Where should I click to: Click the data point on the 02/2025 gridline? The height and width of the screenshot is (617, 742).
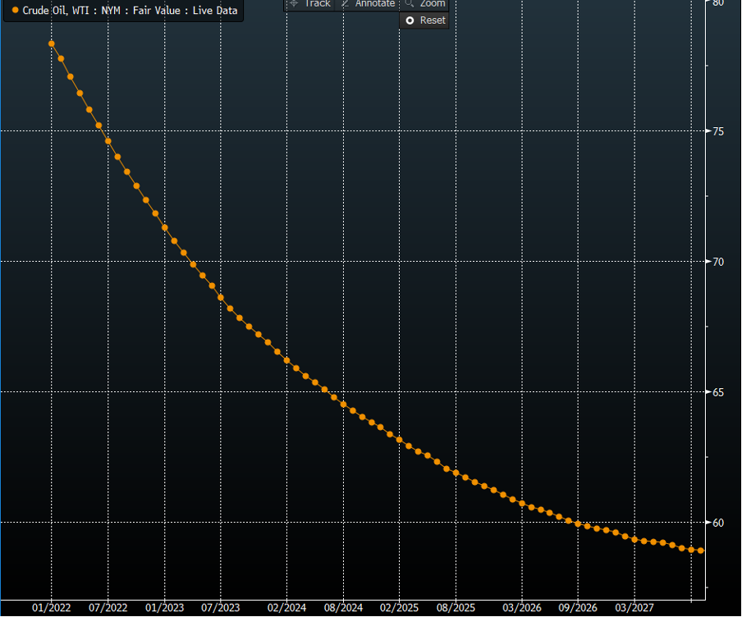pos(400,440)
